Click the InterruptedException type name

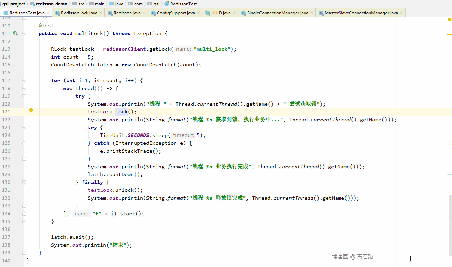[x=146, y=143]
